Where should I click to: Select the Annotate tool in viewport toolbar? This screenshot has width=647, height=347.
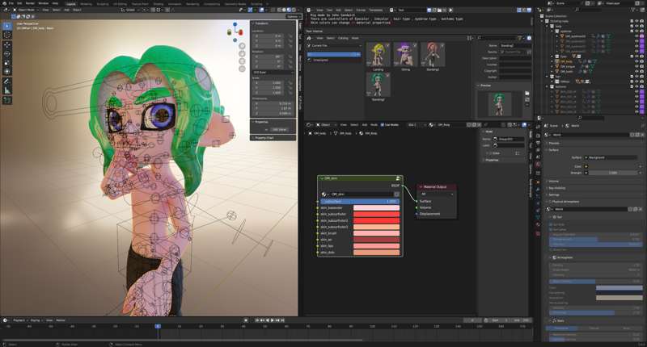pyautogui.click(x=7, y=82)
